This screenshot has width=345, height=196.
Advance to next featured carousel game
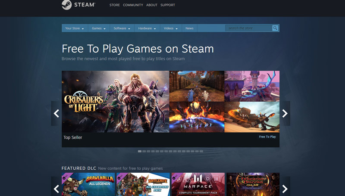point(285,113)
